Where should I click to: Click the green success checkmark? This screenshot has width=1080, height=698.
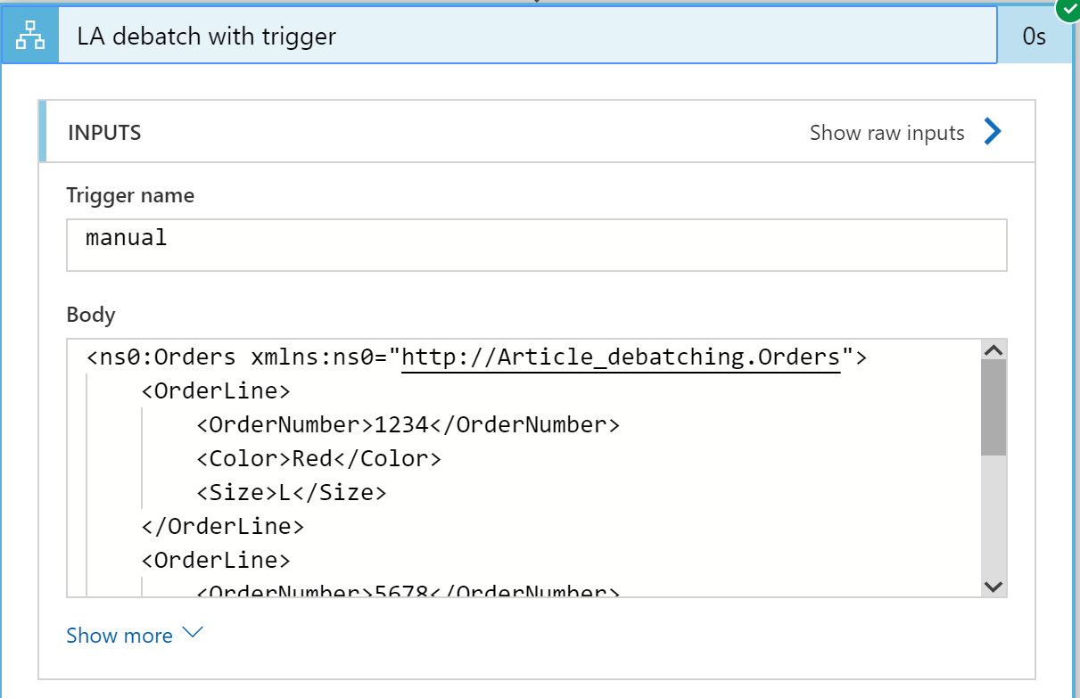(x=1068, y=11)
